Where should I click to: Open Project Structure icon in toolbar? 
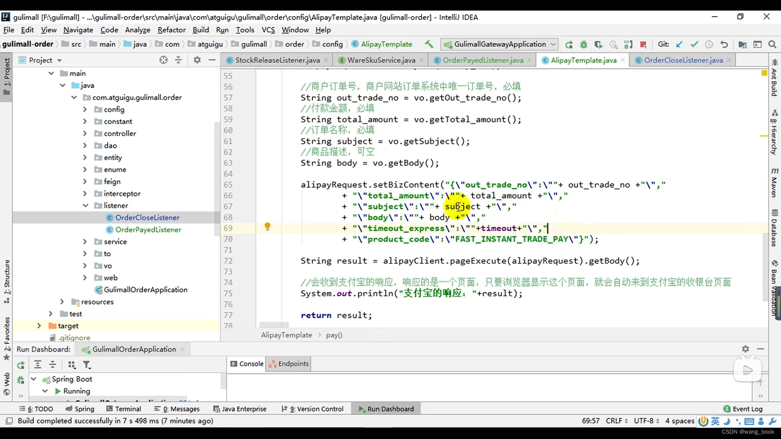coord(743,44)
